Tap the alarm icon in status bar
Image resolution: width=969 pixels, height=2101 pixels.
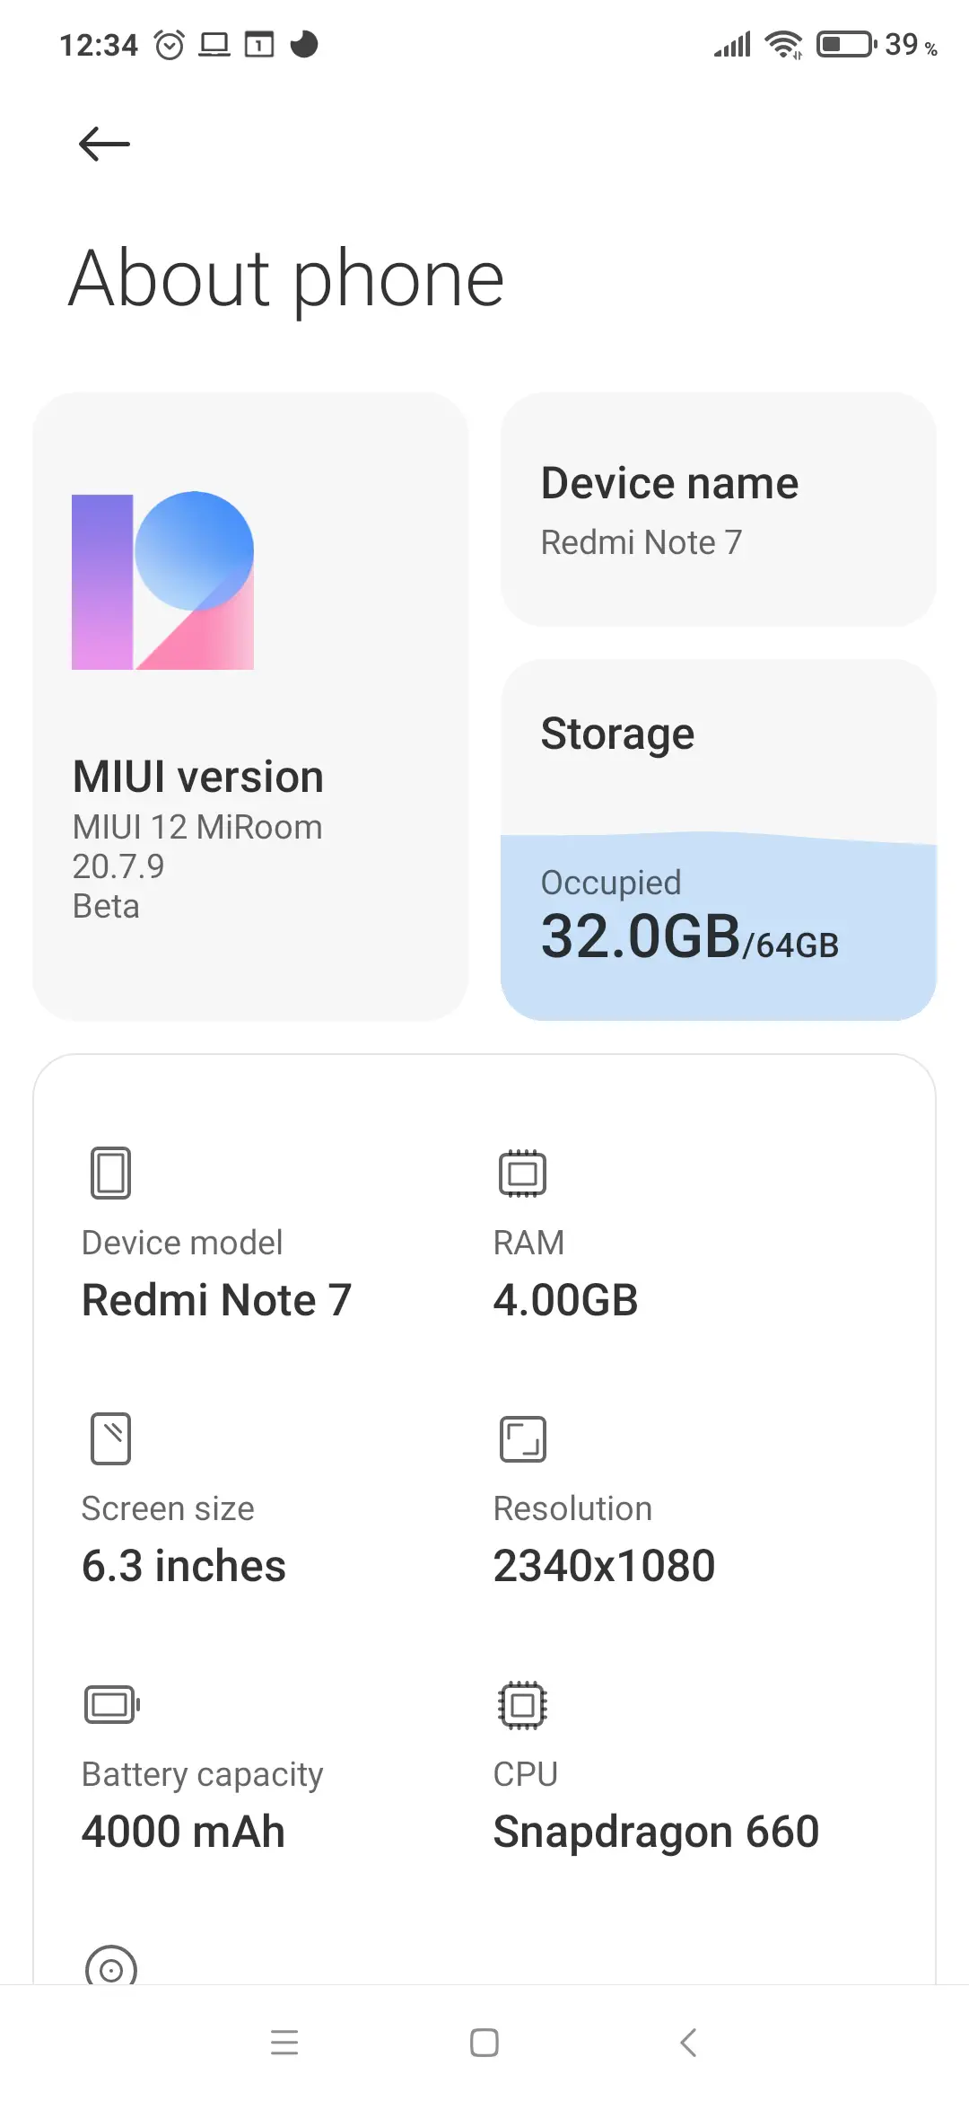pos(170,44)
